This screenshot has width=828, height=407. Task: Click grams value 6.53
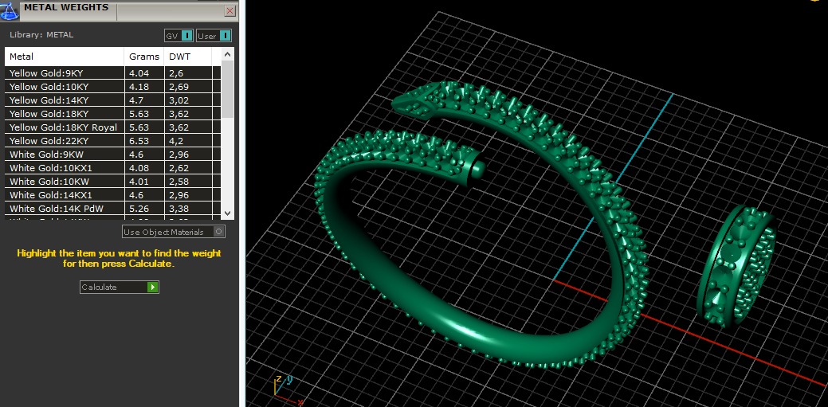click(139, 141)
